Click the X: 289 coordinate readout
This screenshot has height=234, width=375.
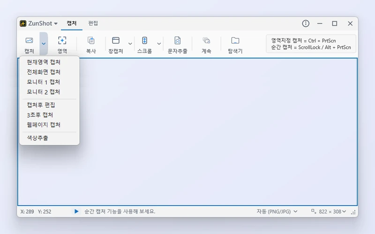(27, 211)
